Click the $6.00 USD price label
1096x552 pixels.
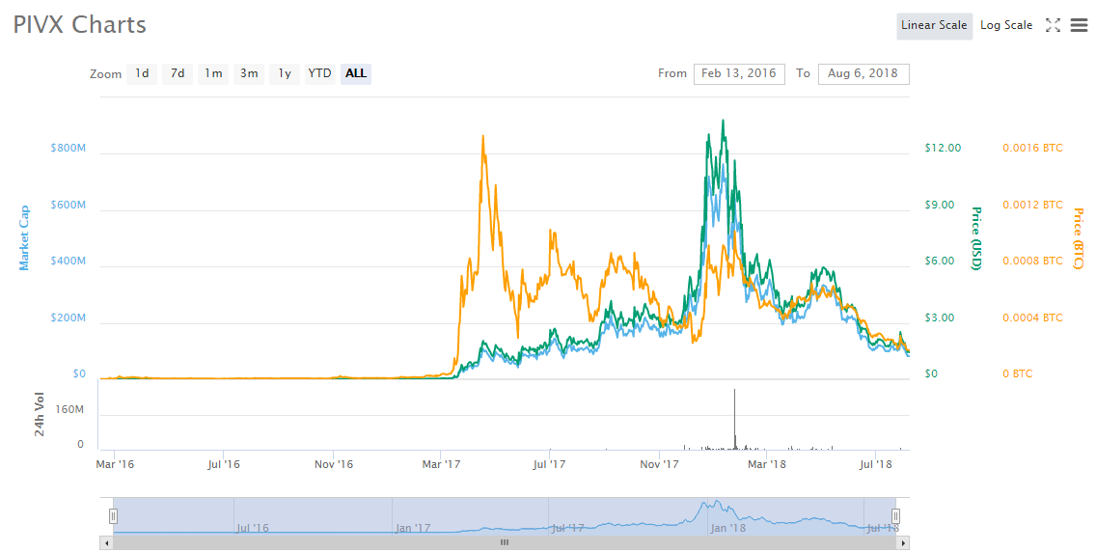click(940, 262)
